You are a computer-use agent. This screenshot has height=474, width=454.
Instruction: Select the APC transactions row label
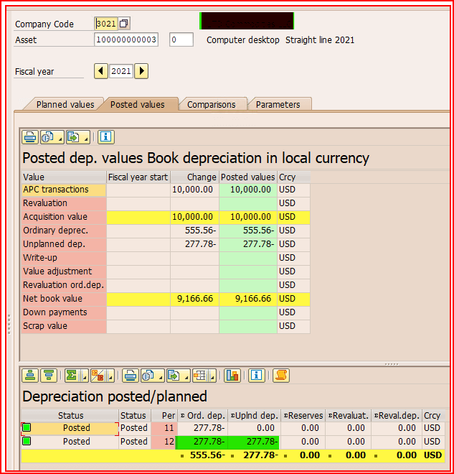pos(64,190)
